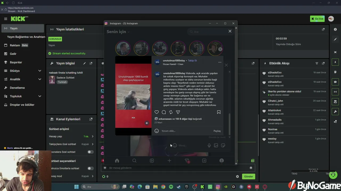Image resolution: width=341 pixels, height=191 pixels.
Task: Click the Gönder chat send button
Action: tap(248, 176)
